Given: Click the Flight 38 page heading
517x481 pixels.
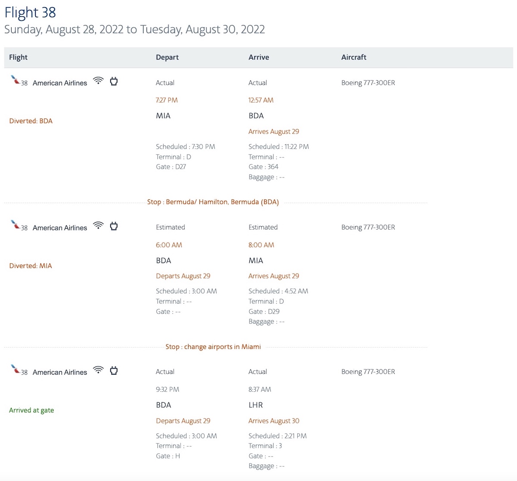Looking at the screenshot, I should click(30, 12).
